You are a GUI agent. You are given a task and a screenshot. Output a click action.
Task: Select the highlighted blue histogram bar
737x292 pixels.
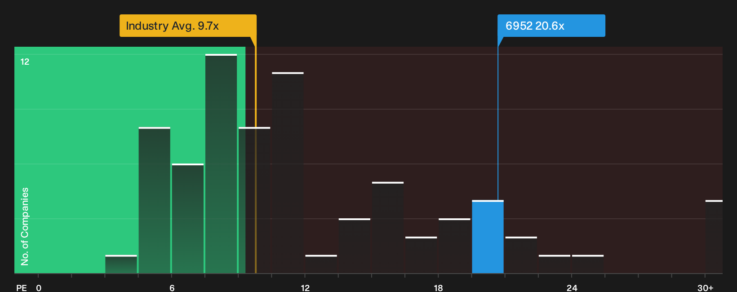(488, 237)
